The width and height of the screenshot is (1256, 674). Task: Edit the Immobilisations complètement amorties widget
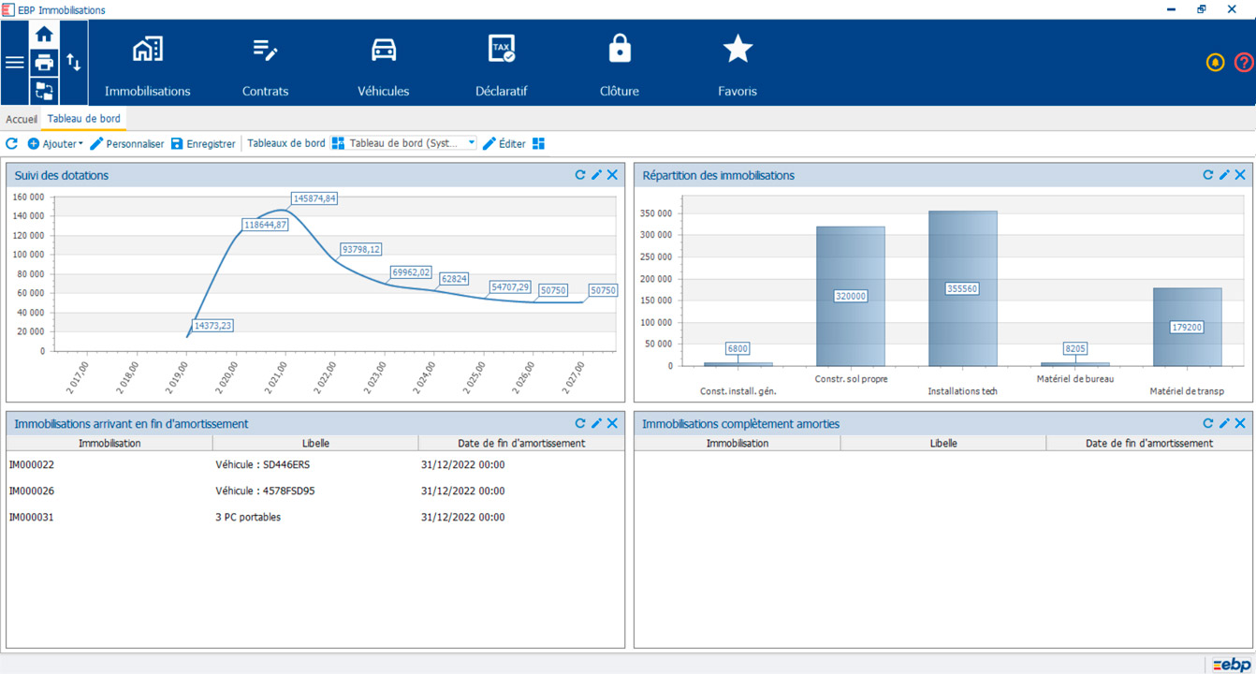coord(1224,424)
